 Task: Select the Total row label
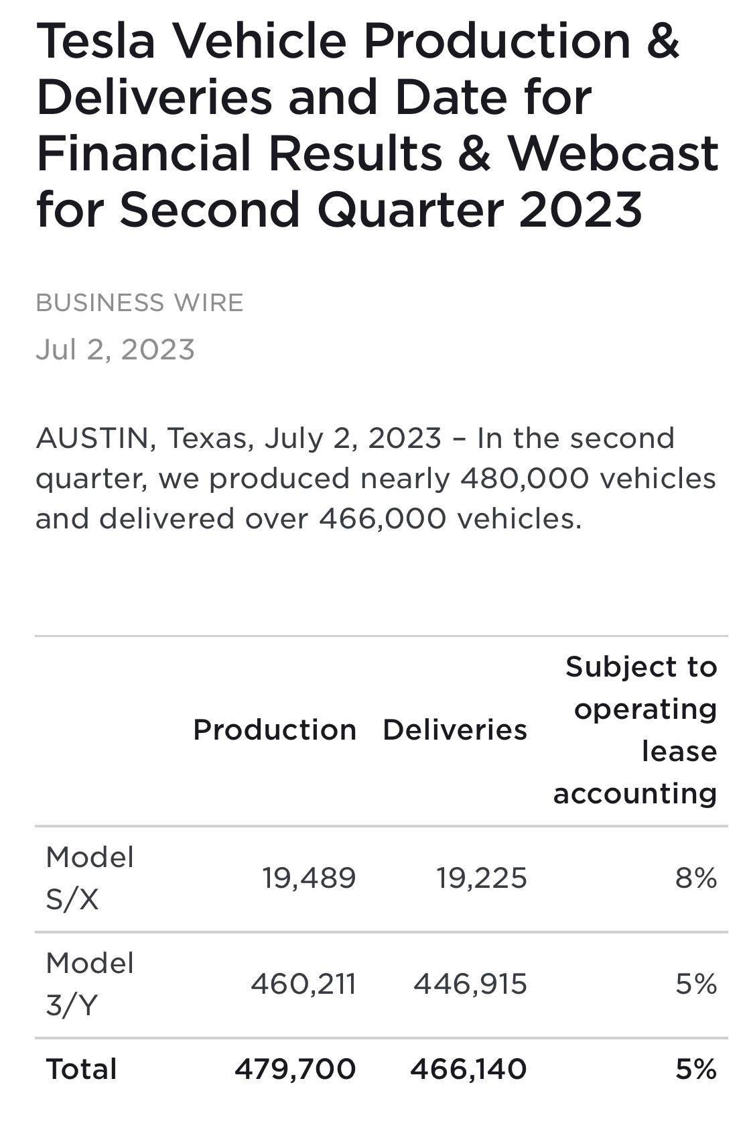tap(81, 1070)
